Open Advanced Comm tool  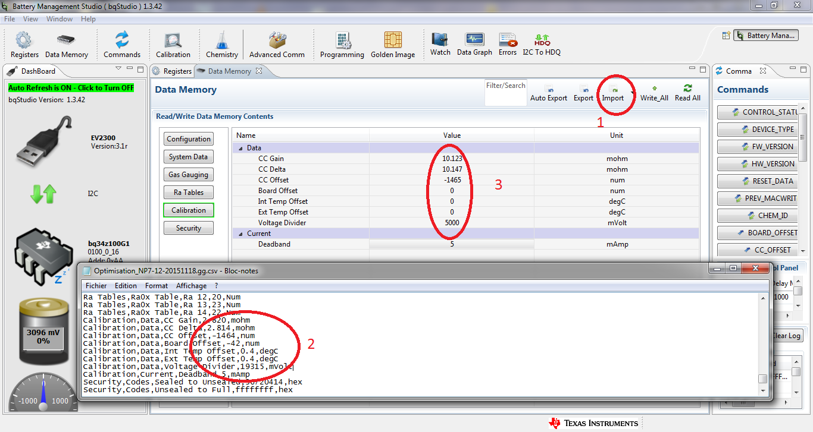point(277,45)
